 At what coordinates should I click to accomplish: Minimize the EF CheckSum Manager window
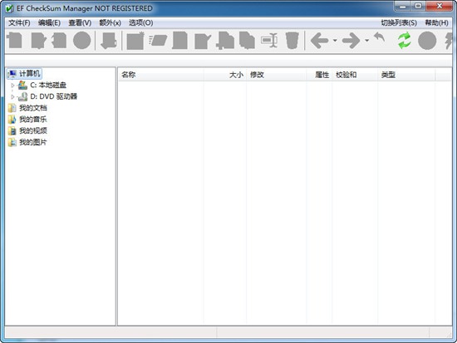tap(403, 6)
